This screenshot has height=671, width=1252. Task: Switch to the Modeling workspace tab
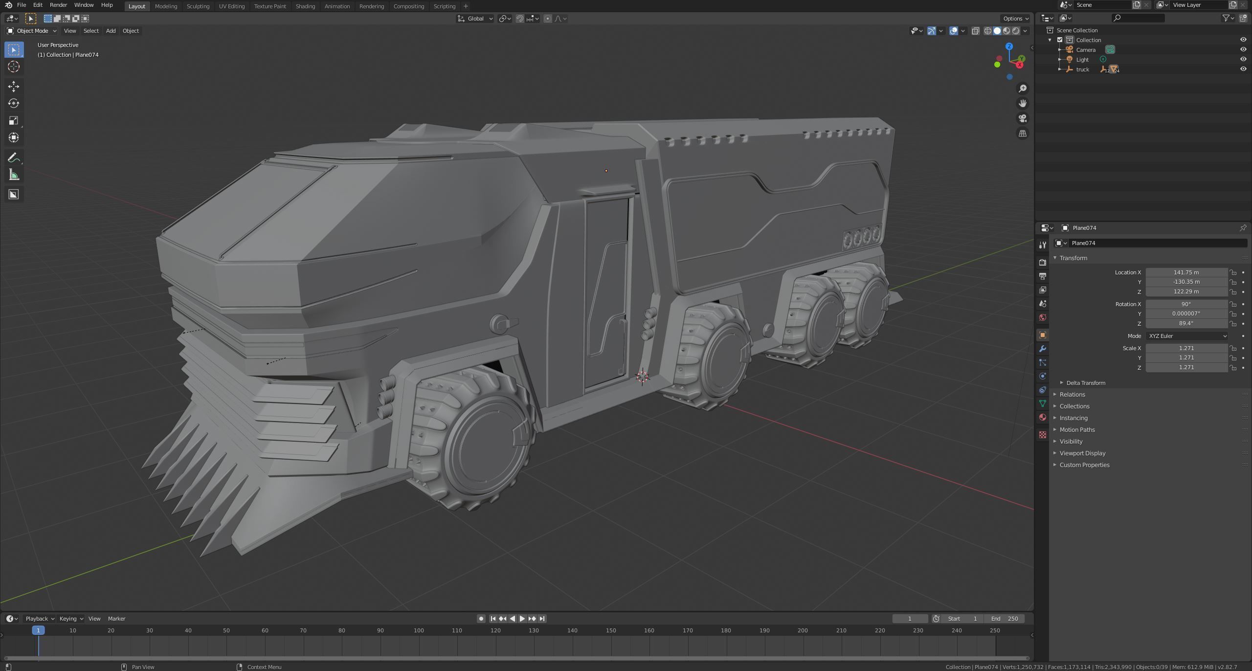(x=166, y=6)
